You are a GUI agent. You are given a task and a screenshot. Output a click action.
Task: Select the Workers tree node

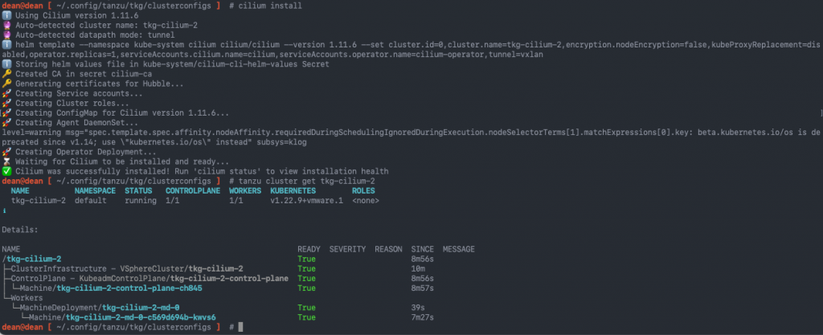pyautogui.click(x=22, y=298)
